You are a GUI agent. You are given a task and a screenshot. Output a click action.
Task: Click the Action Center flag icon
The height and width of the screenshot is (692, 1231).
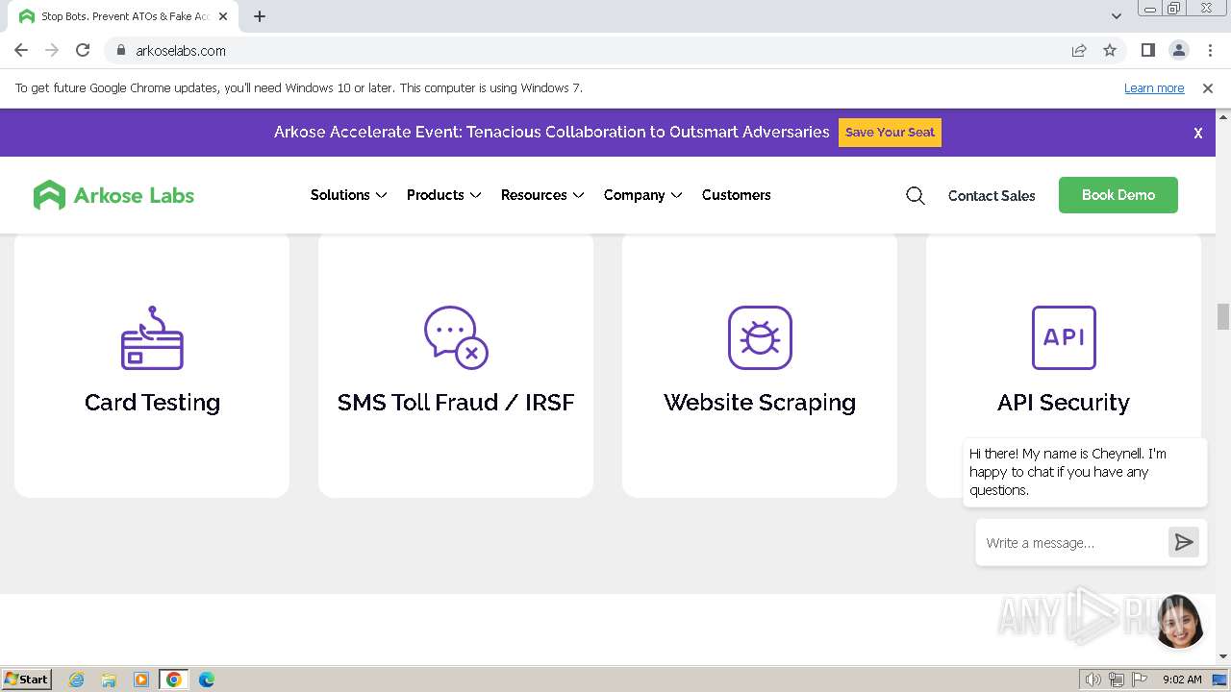click(x=1139, y=680)
